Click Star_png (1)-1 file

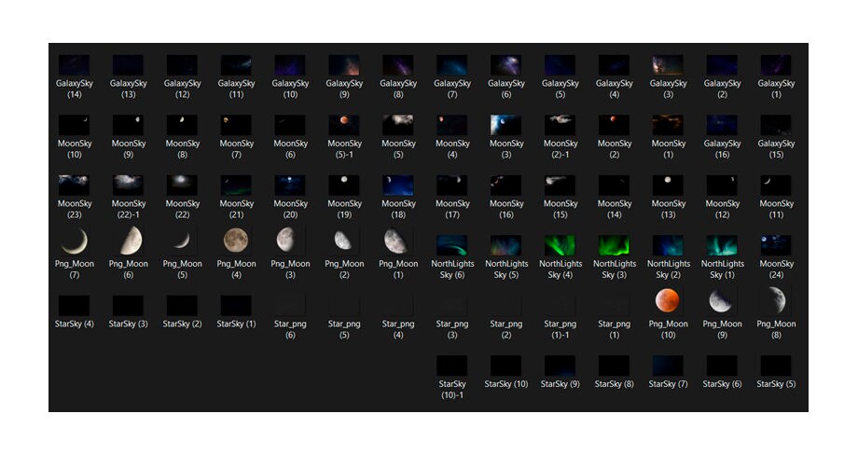click(560, 306)
